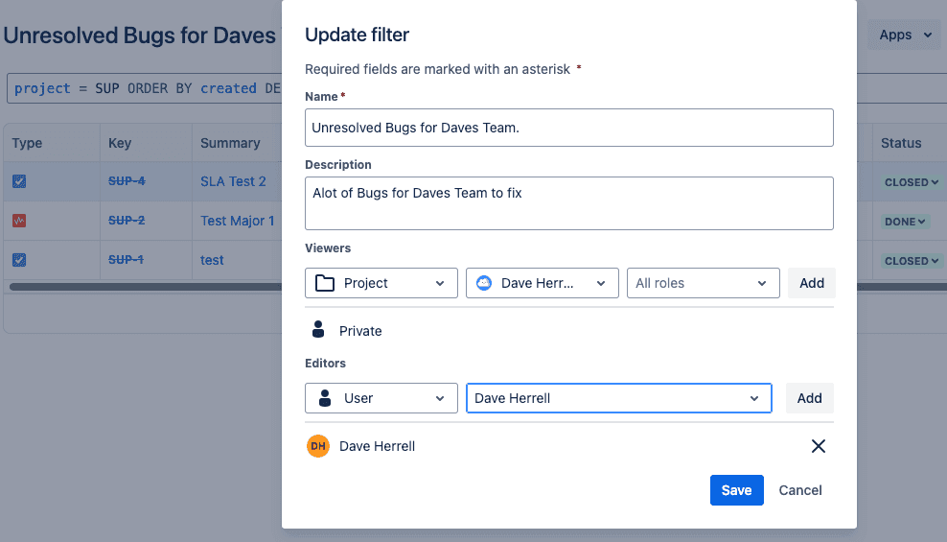This screenshot has height=542, width=947.
Task: Open the Apps menu
Action: 905,35
